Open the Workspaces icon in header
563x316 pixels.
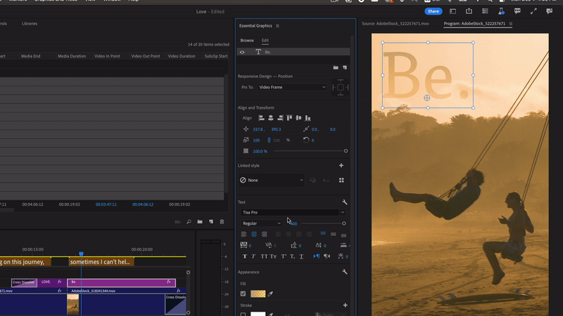click(x=453, y=11)
